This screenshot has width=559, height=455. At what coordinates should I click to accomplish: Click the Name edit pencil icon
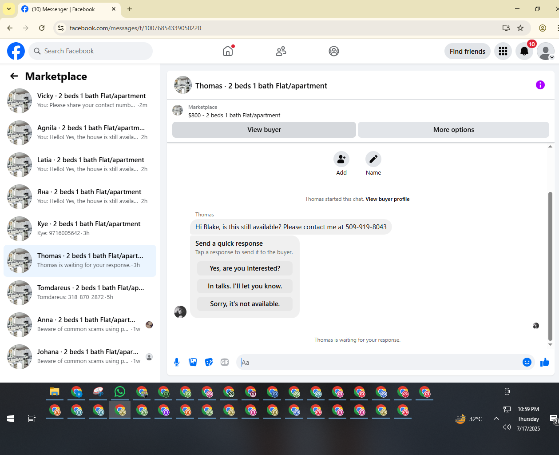click(x=373, y=159)
